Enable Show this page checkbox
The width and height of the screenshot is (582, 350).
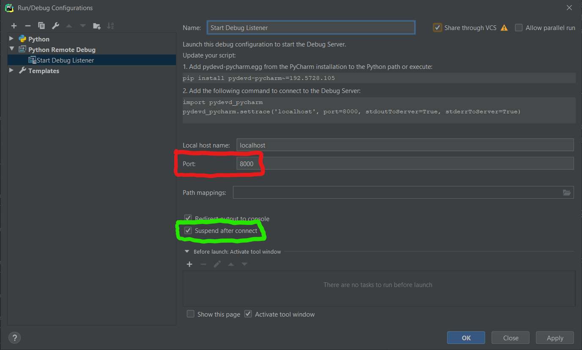click(191, 314)
